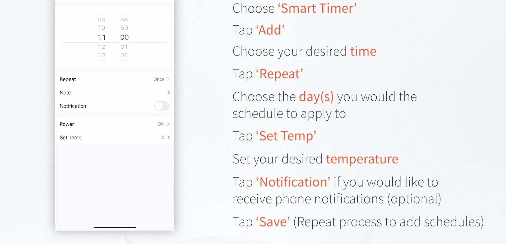Tap the selected minute 00

(124, 37)
